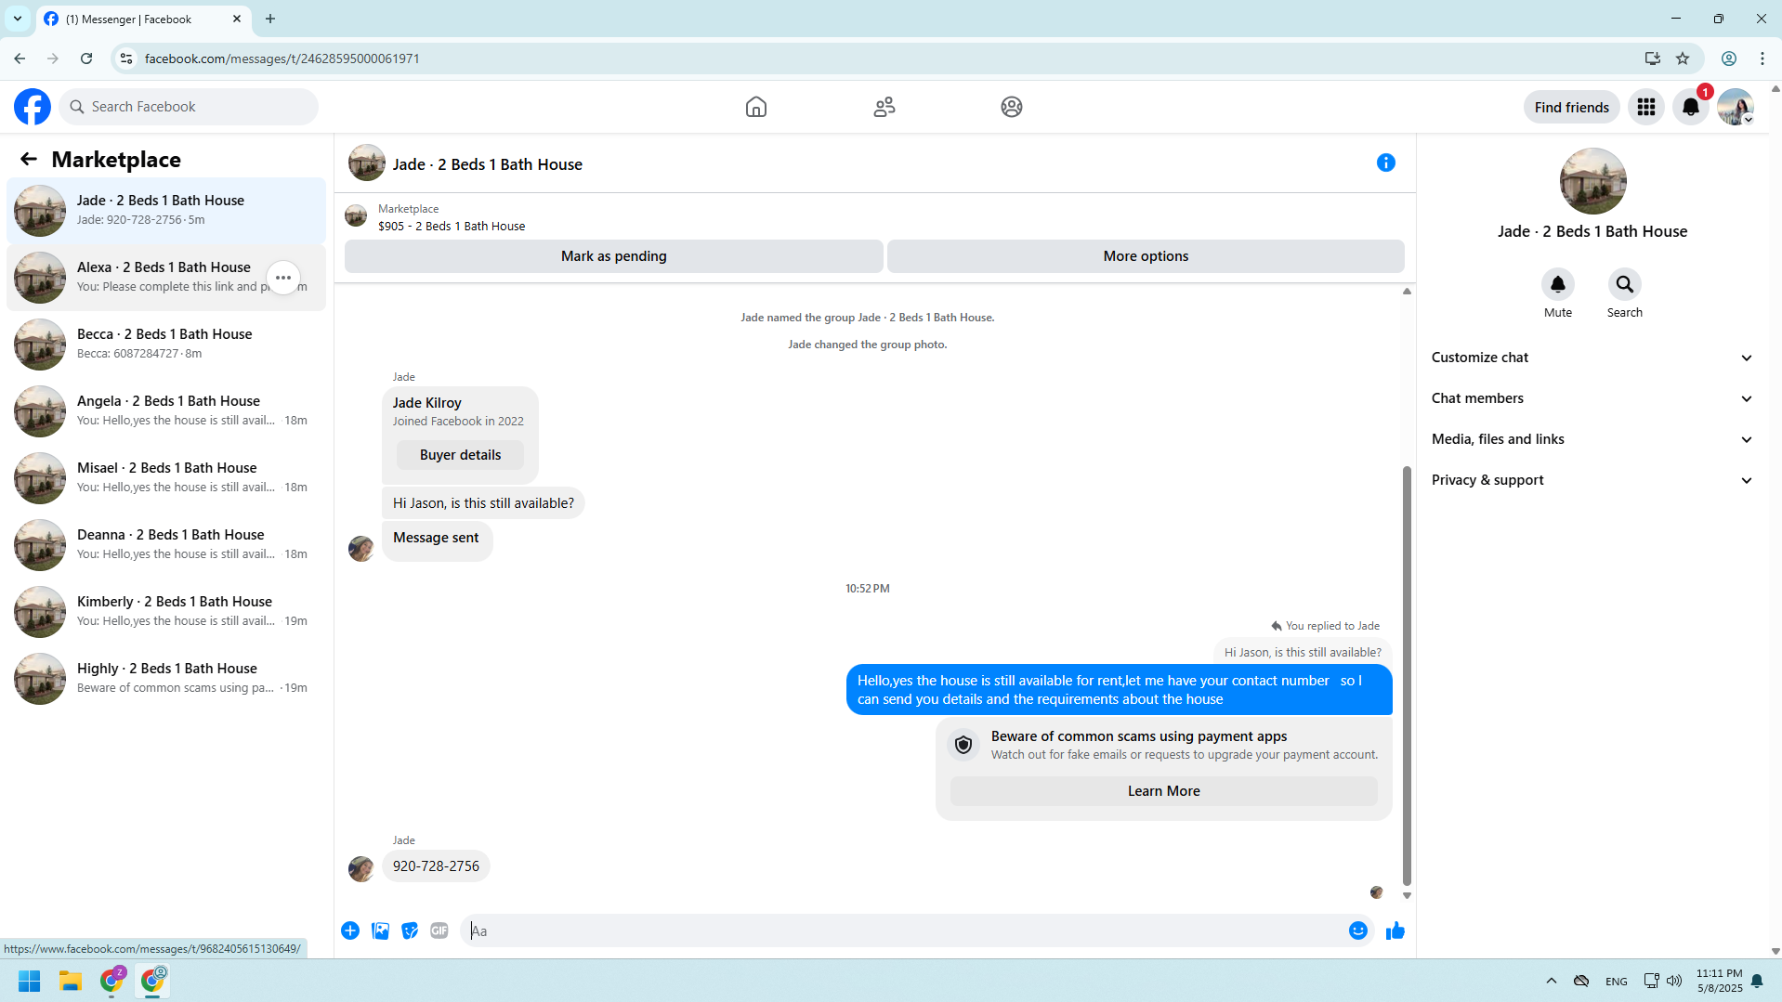Open Buyer details for Jade Kilroy
Viewport: 1782px width, 1002px height.
point(460,455)
